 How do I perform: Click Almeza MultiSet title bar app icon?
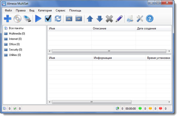pyautogui.click(x=4, y=4)
